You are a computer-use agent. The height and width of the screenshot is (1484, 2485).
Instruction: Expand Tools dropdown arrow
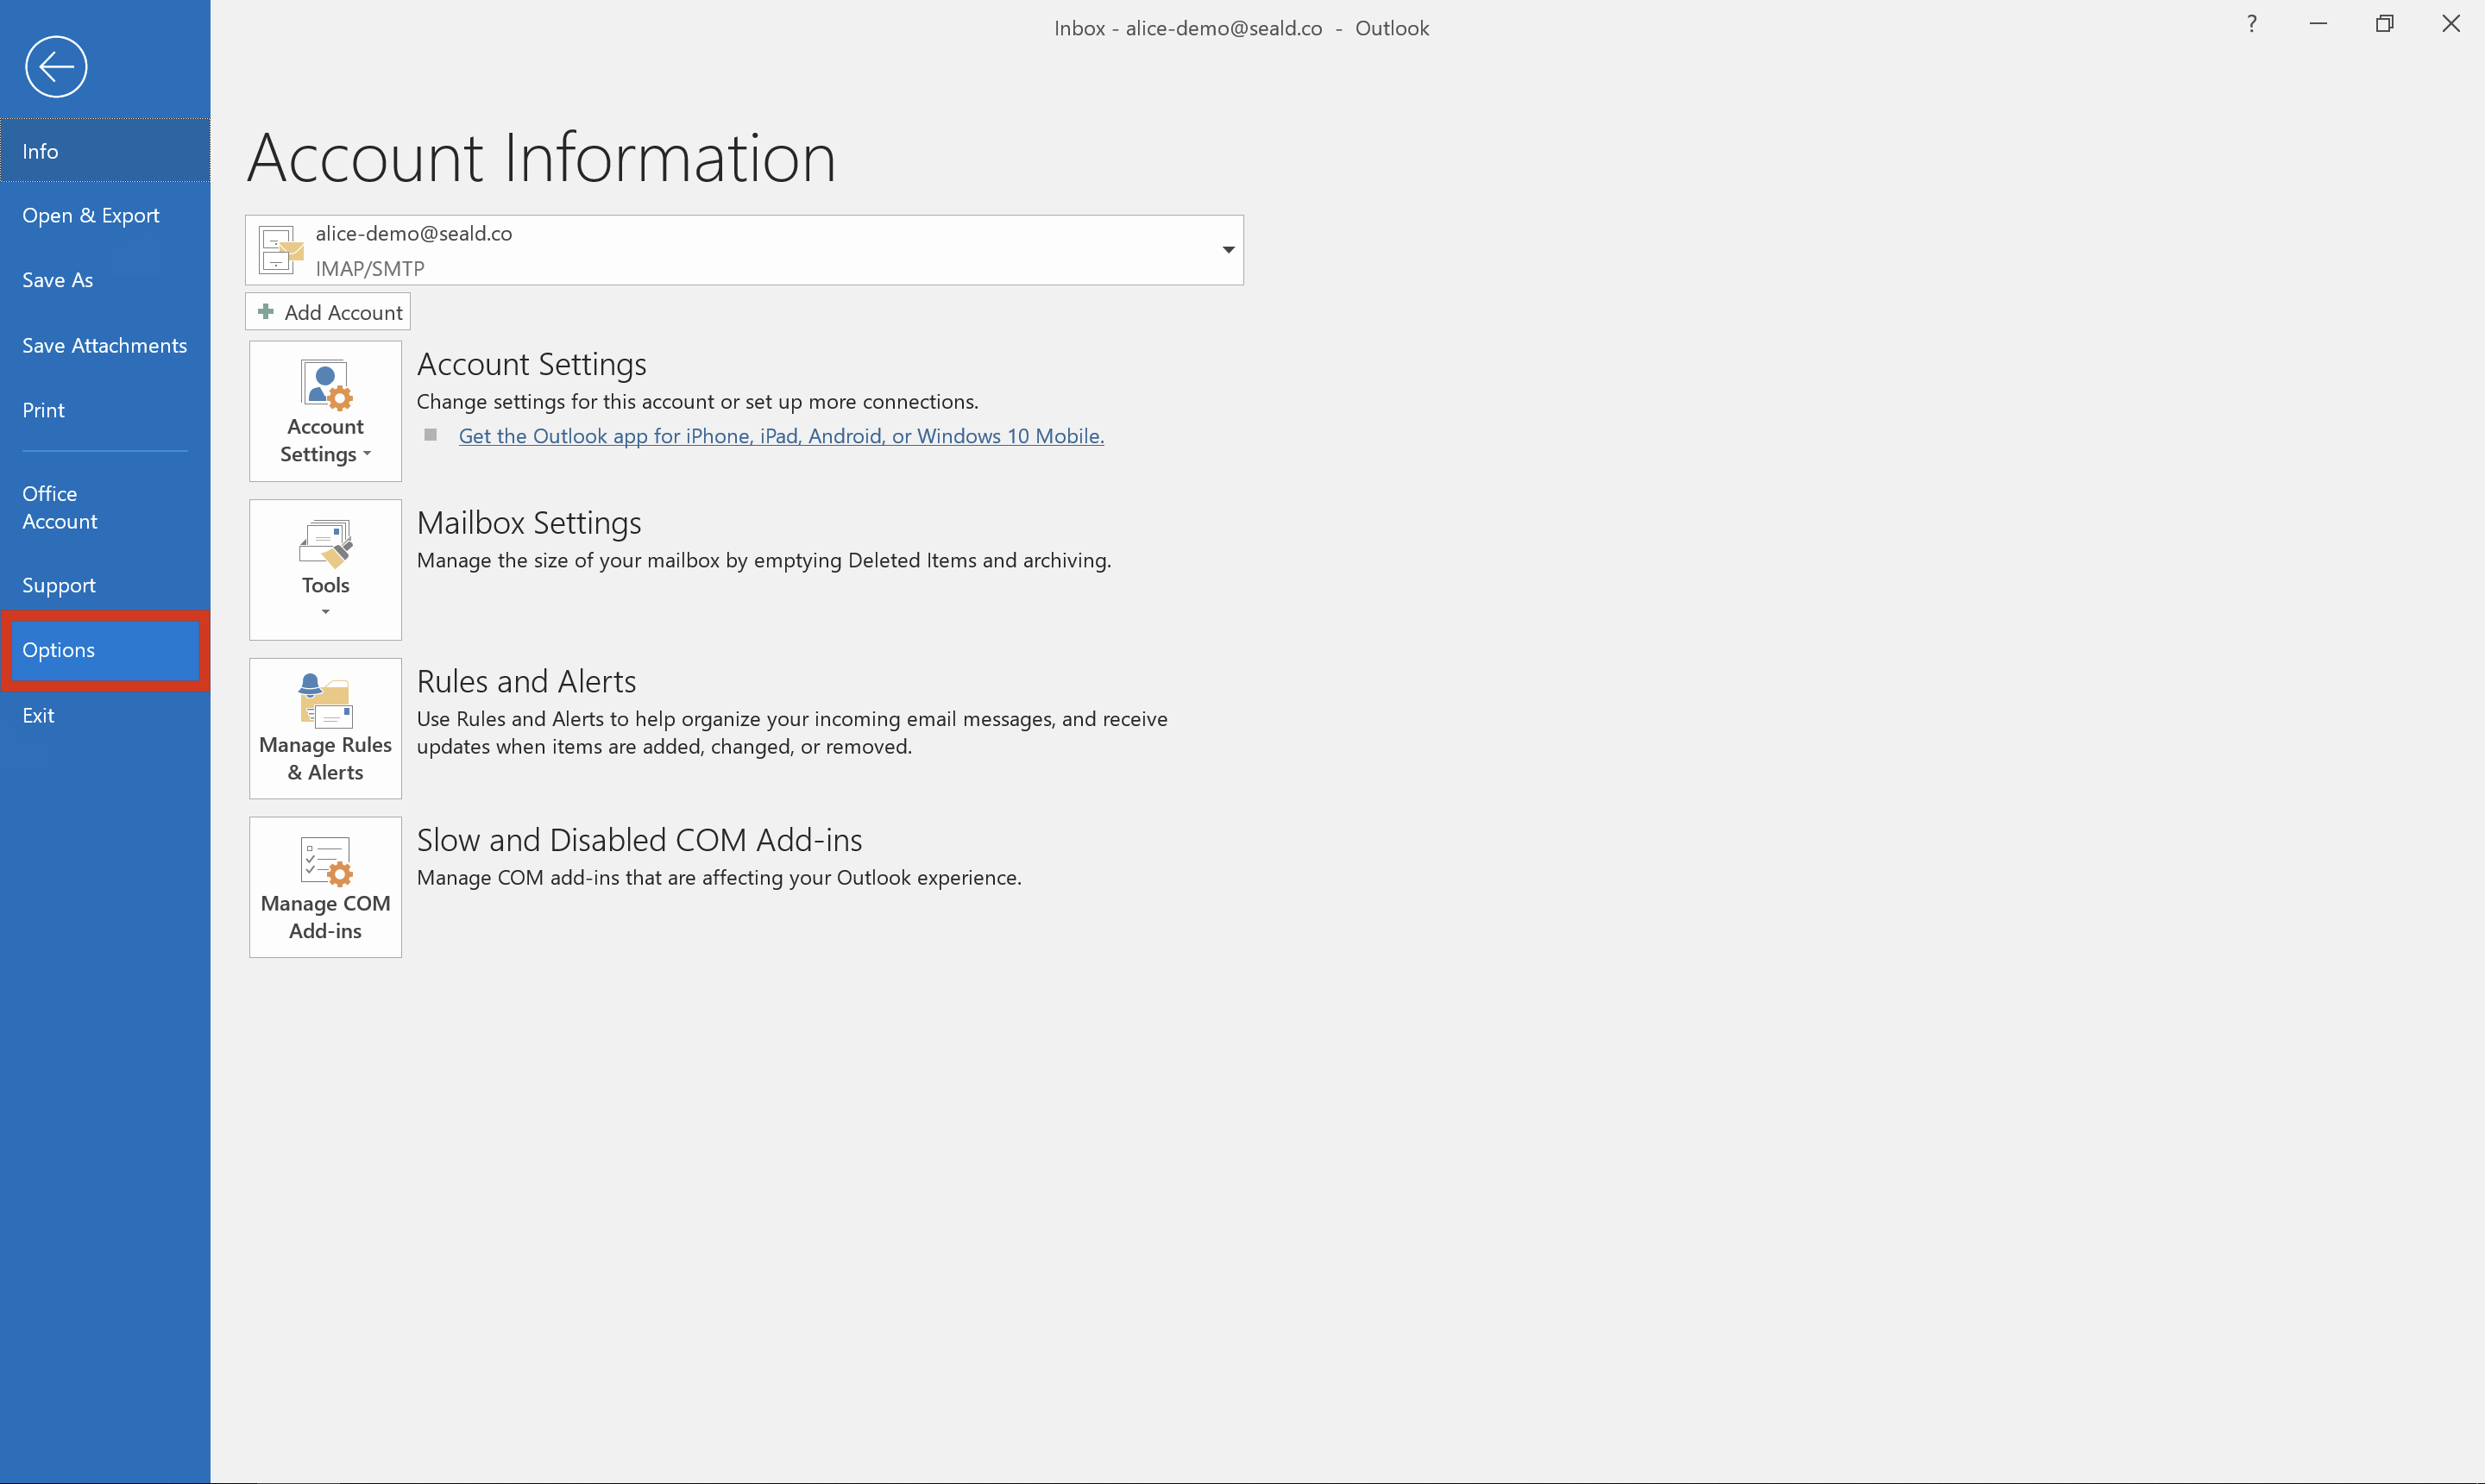(325, 613)
